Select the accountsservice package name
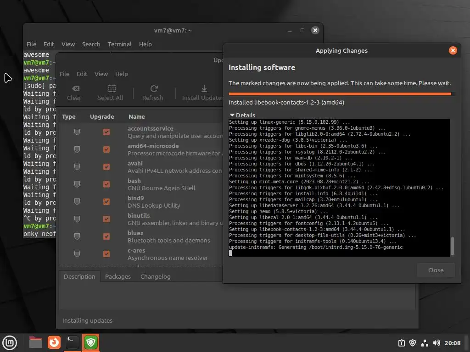Screen dimensions: 470x352 pyautogui.click(x=151, y=129)
